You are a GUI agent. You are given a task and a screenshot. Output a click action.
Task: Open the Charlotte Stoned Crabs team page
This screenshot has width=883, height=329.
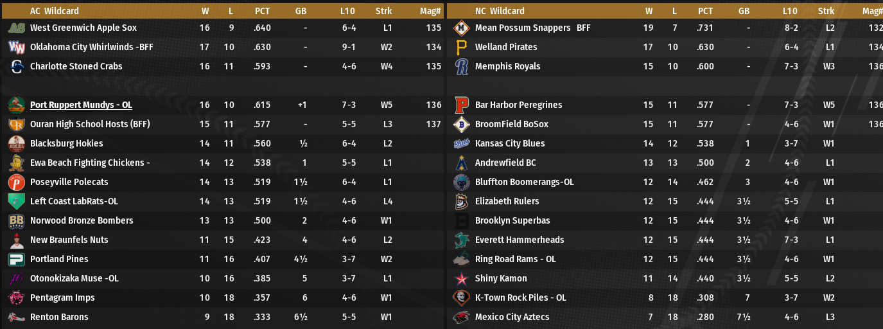76,67
